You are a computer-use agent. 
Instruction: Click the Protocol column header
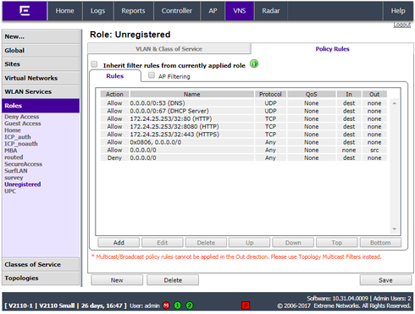[x=270, y=94]
